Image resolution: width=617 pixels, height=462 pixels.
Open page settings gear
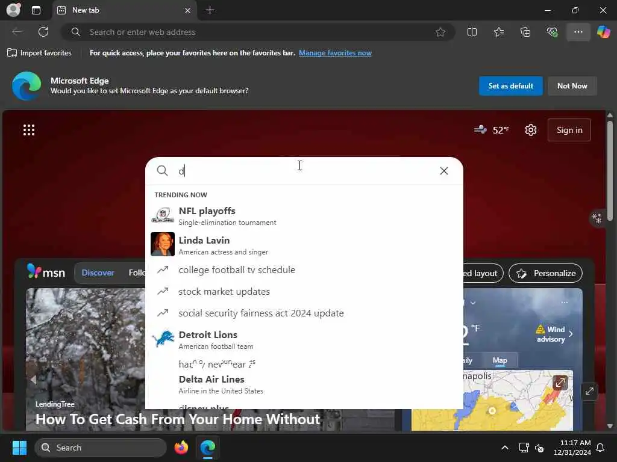(x=530, y=130)
